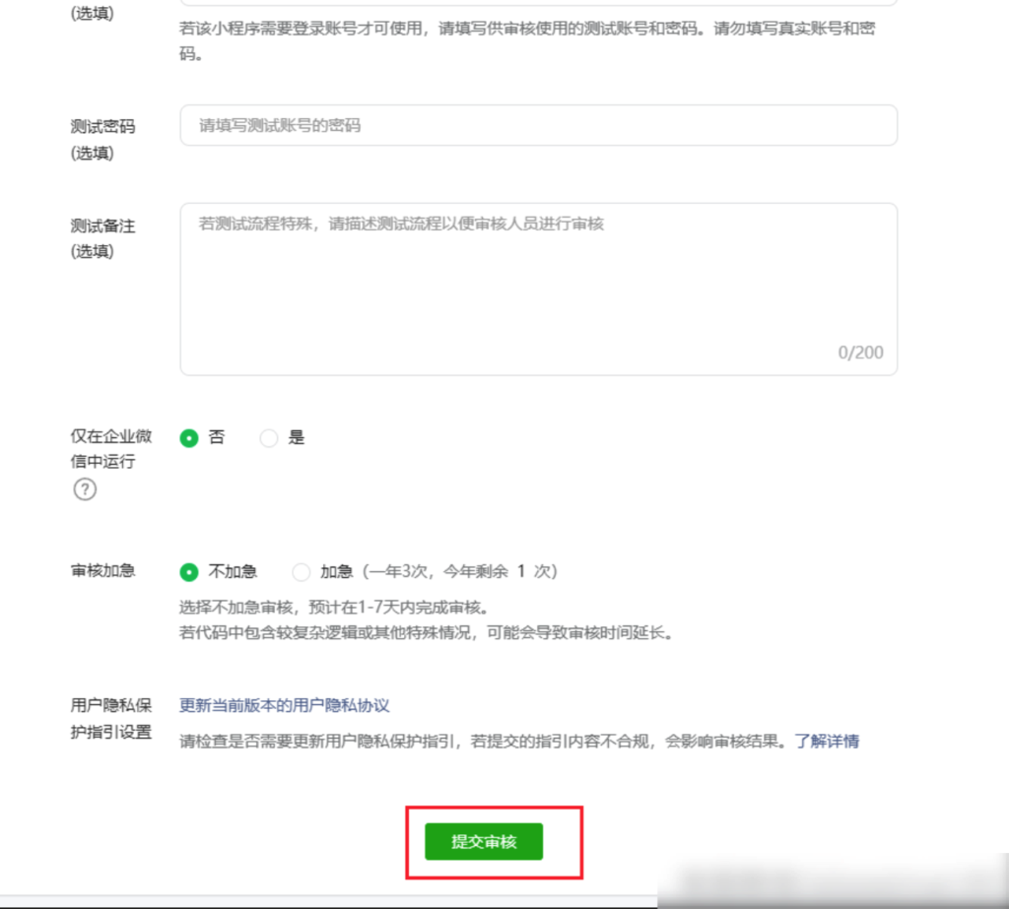Click the 用户隐私保护指引设置 label
The height and width of the screenshot is (909, 1009).
[110, 718]
